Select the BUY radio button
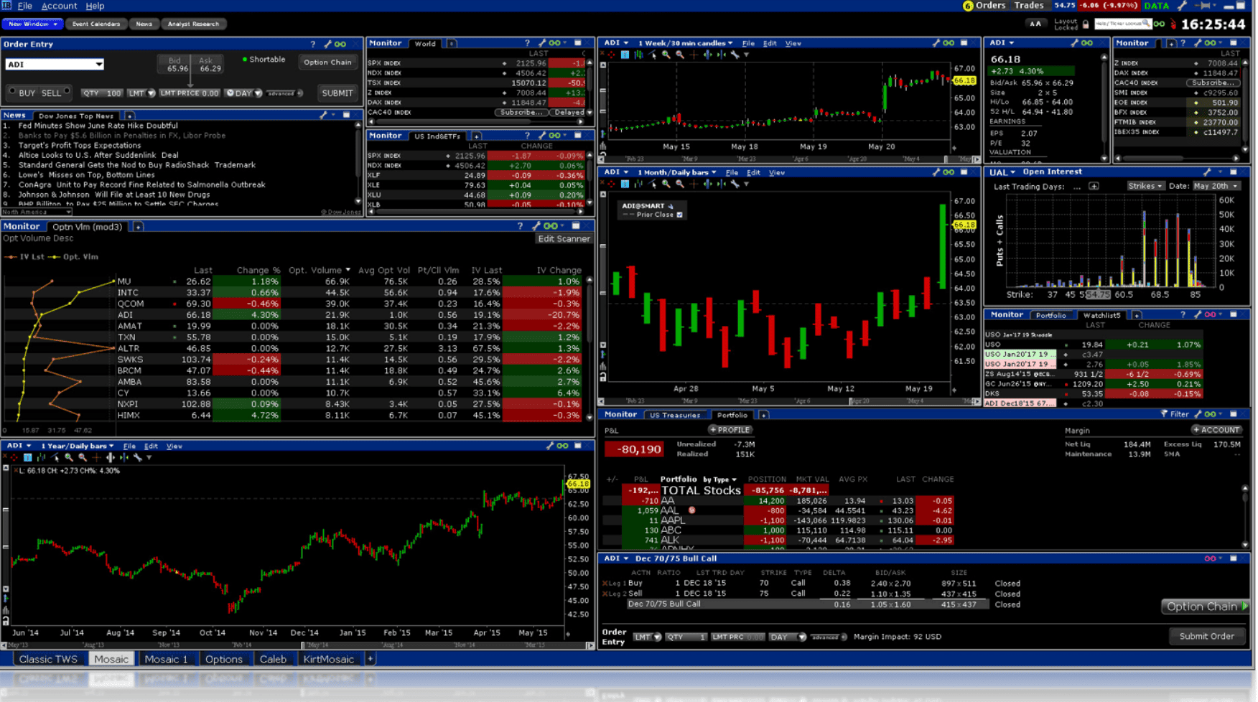 pos(12,92)
